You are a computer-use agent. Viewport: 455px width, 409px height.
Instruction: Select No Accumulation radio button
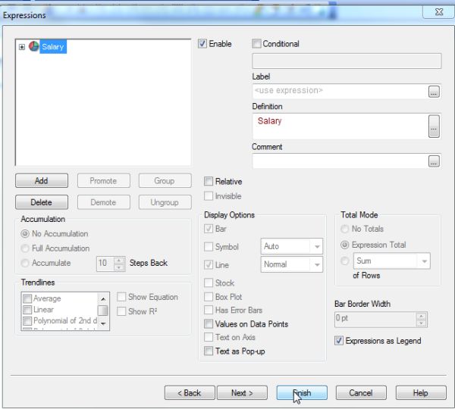coord(25,233)
